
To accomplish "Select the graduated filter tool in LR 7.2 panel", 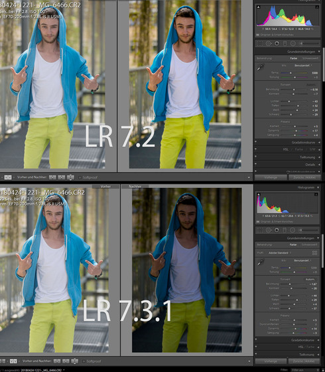I will point(285,43).
